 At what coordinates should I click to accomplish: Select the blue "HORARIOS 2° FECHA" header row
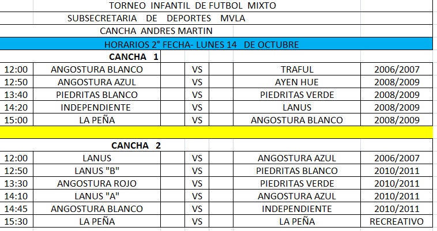216,44
